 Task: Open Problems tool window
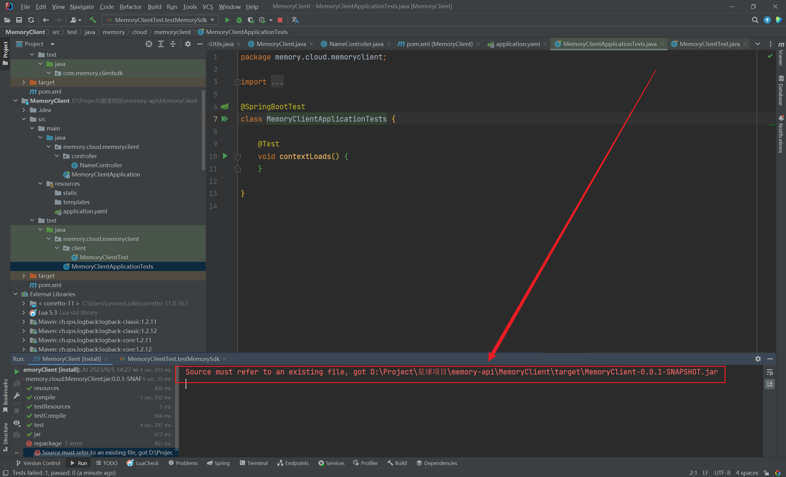click(x=183, y=463)
